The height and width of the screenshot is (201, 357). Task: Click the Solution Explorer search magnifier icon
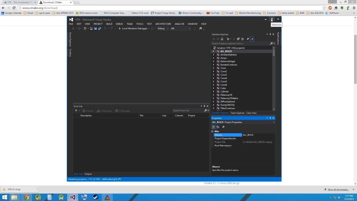click(x=271, y=44)
